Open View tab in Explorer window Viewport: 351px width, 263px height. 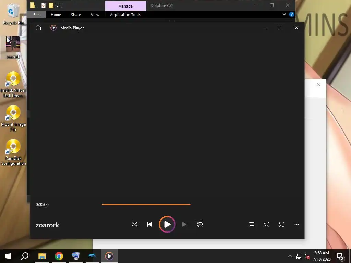(95, 14)
